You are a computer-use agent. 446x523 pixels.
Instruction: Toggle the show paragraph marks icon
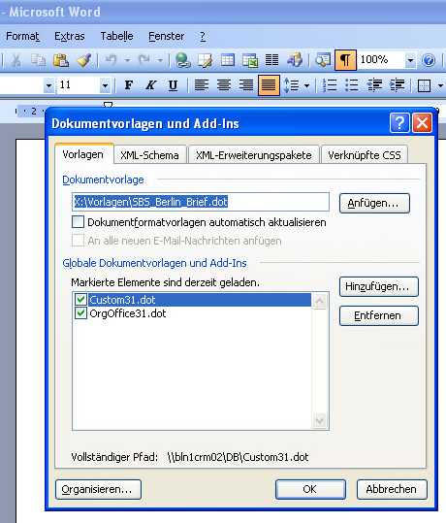tap(345, 60)
